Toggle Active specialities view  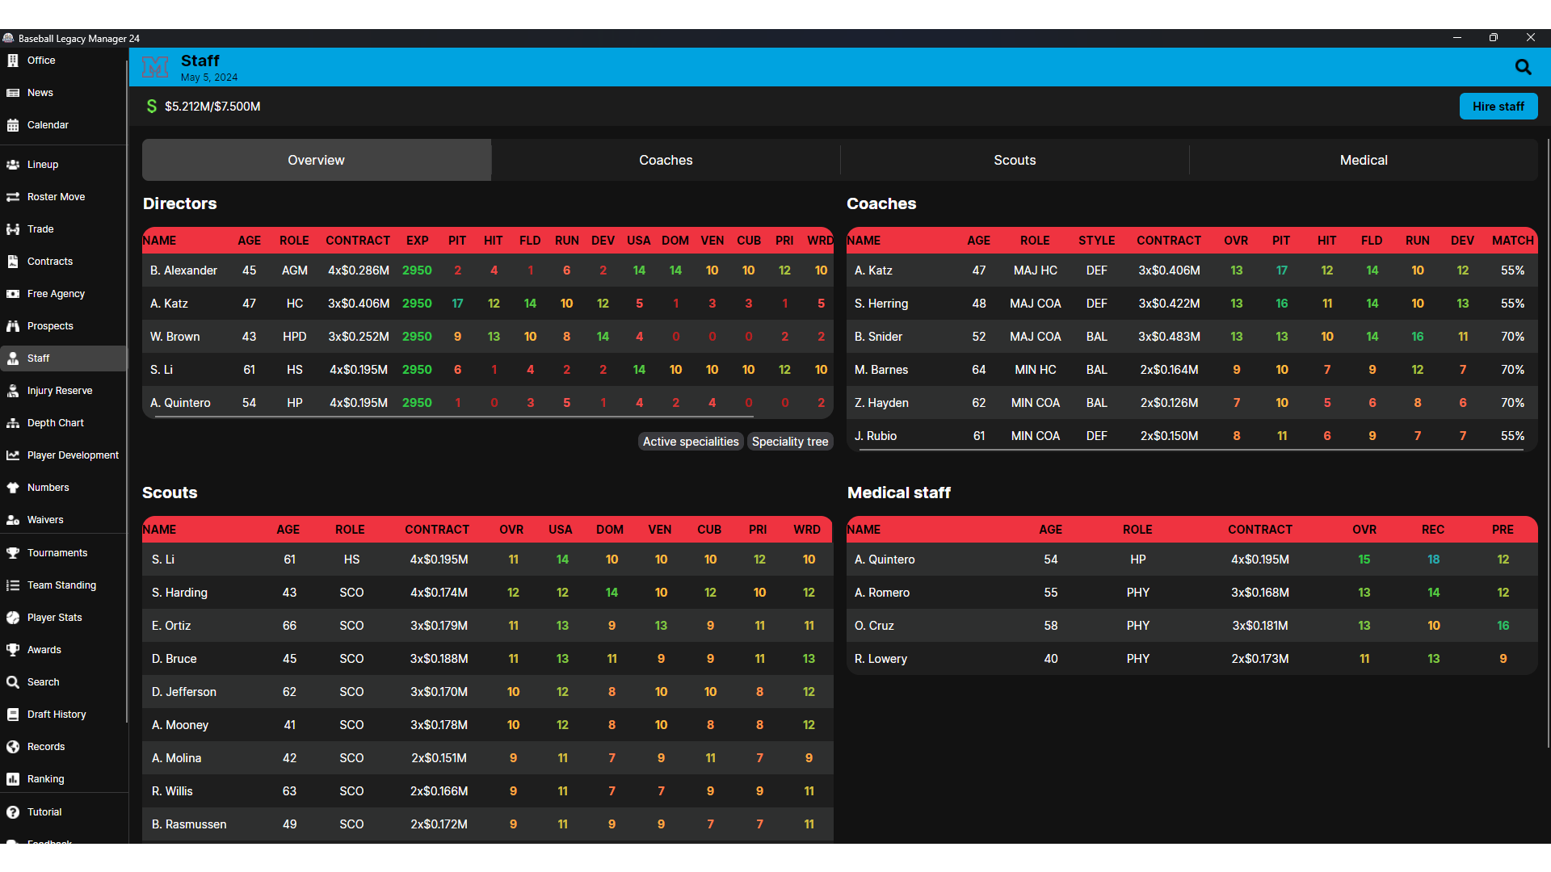coord(691,442)
